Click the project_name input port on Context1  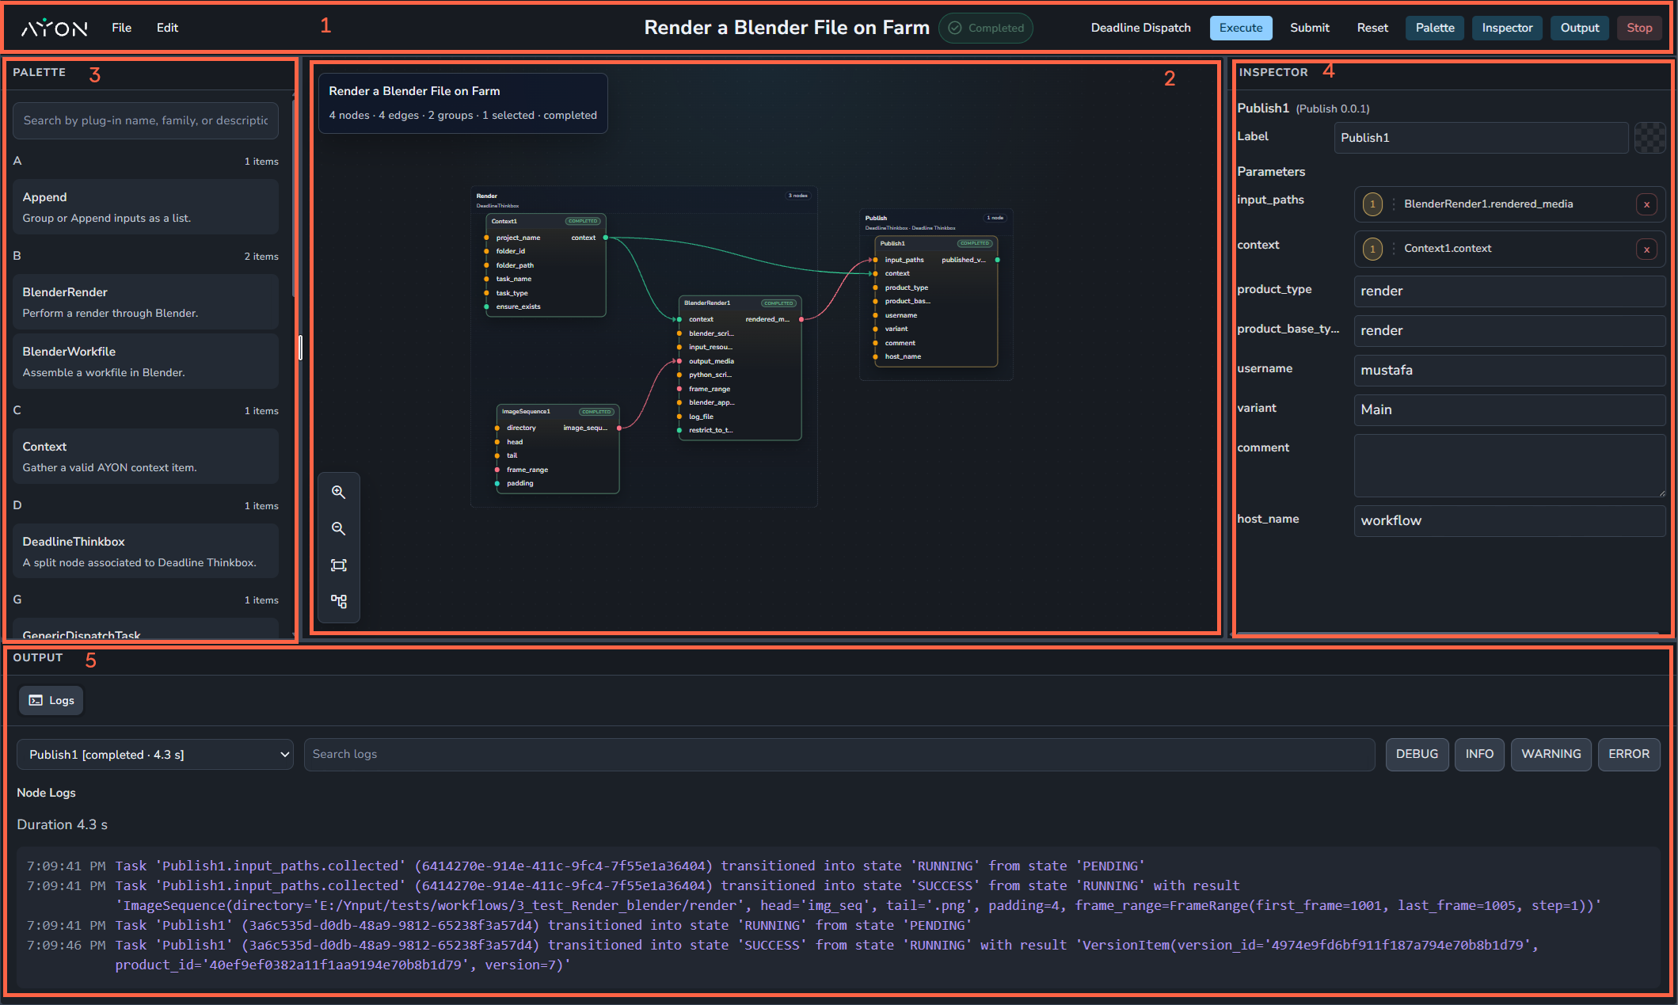486,238
